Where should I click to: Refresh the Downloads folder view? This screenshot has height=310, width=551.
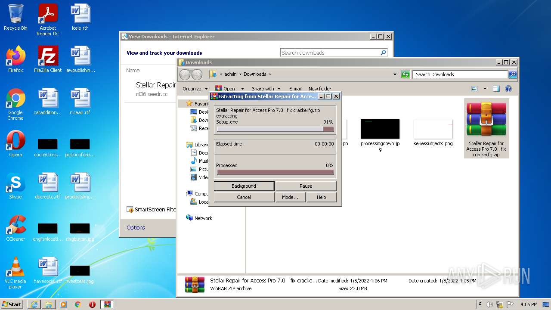coord(406,74)
